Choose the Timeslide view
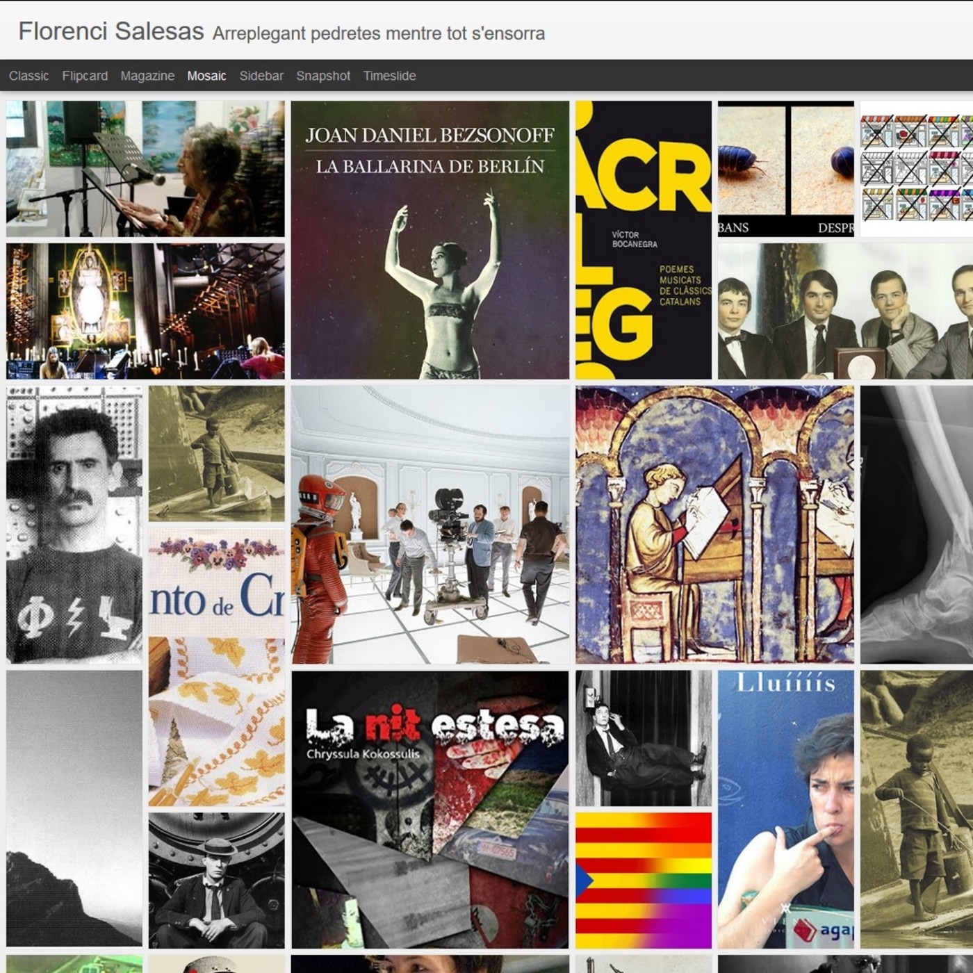 pos(389,76)
